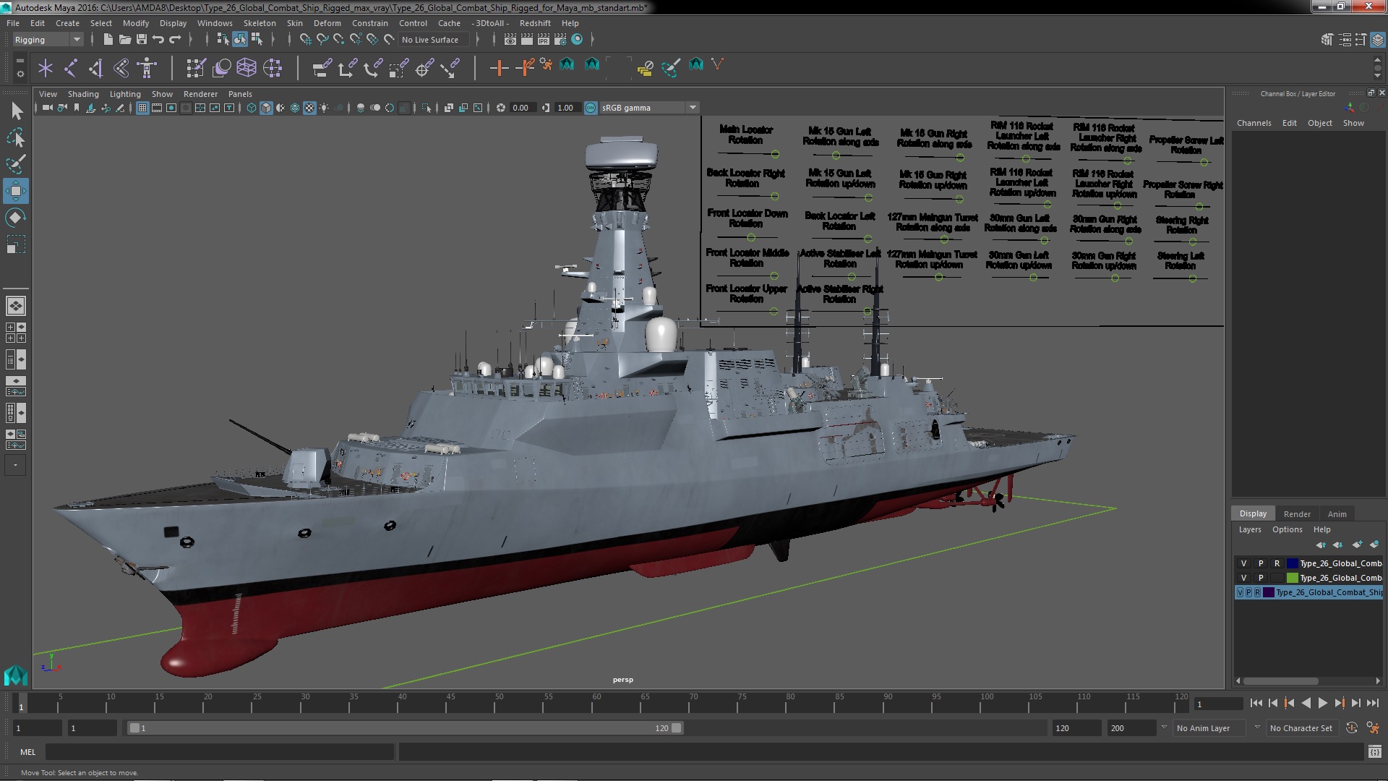Click the play backwards button

[x=1306, y=703]
